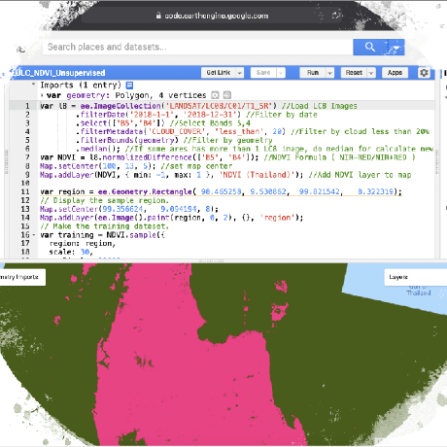Image resolution: width=447 pixels, height=447 pixels.
Task: Click the Apps button
Action: pyautogui.click(x=395, y=73)
